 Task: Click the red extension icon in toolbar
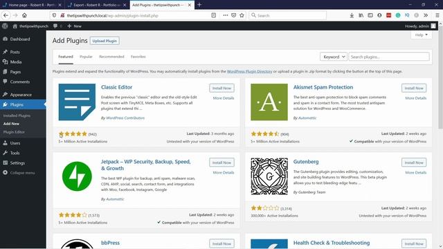[x=389, y=15]
